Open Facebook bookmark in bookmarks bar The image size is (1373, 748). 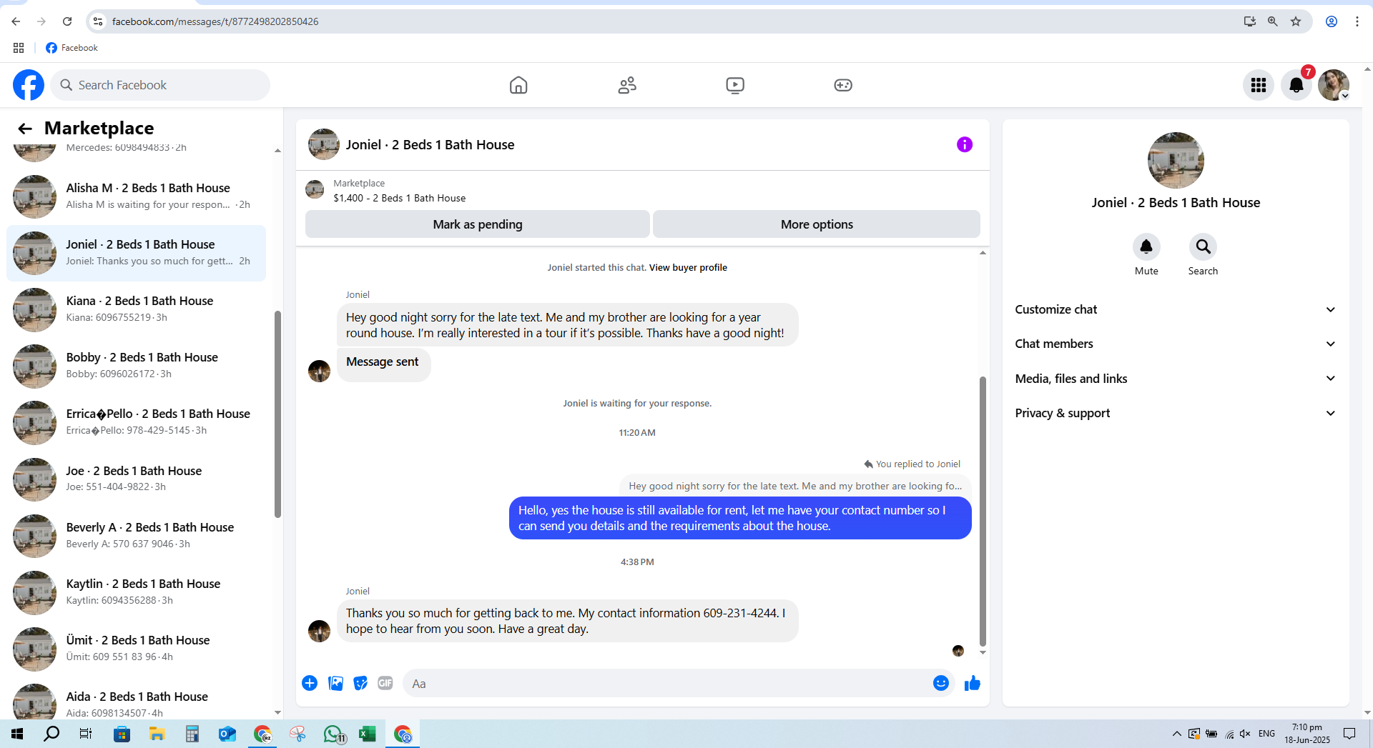point(72,48)
